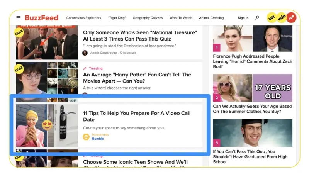Open "Tiger King" nav item
This screenshot has height=178, width=309.
click(x=117, y=18)
